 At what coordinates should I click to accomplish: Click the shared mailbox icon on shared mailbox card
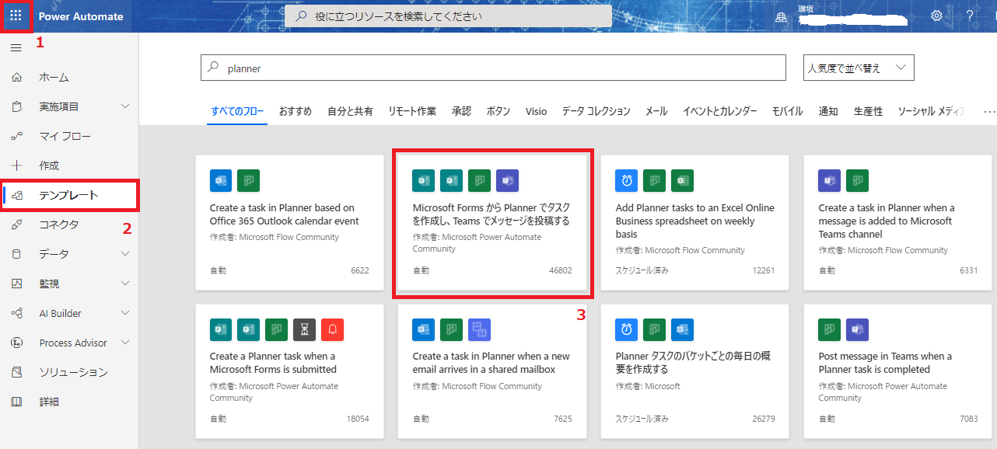point(479,329)
